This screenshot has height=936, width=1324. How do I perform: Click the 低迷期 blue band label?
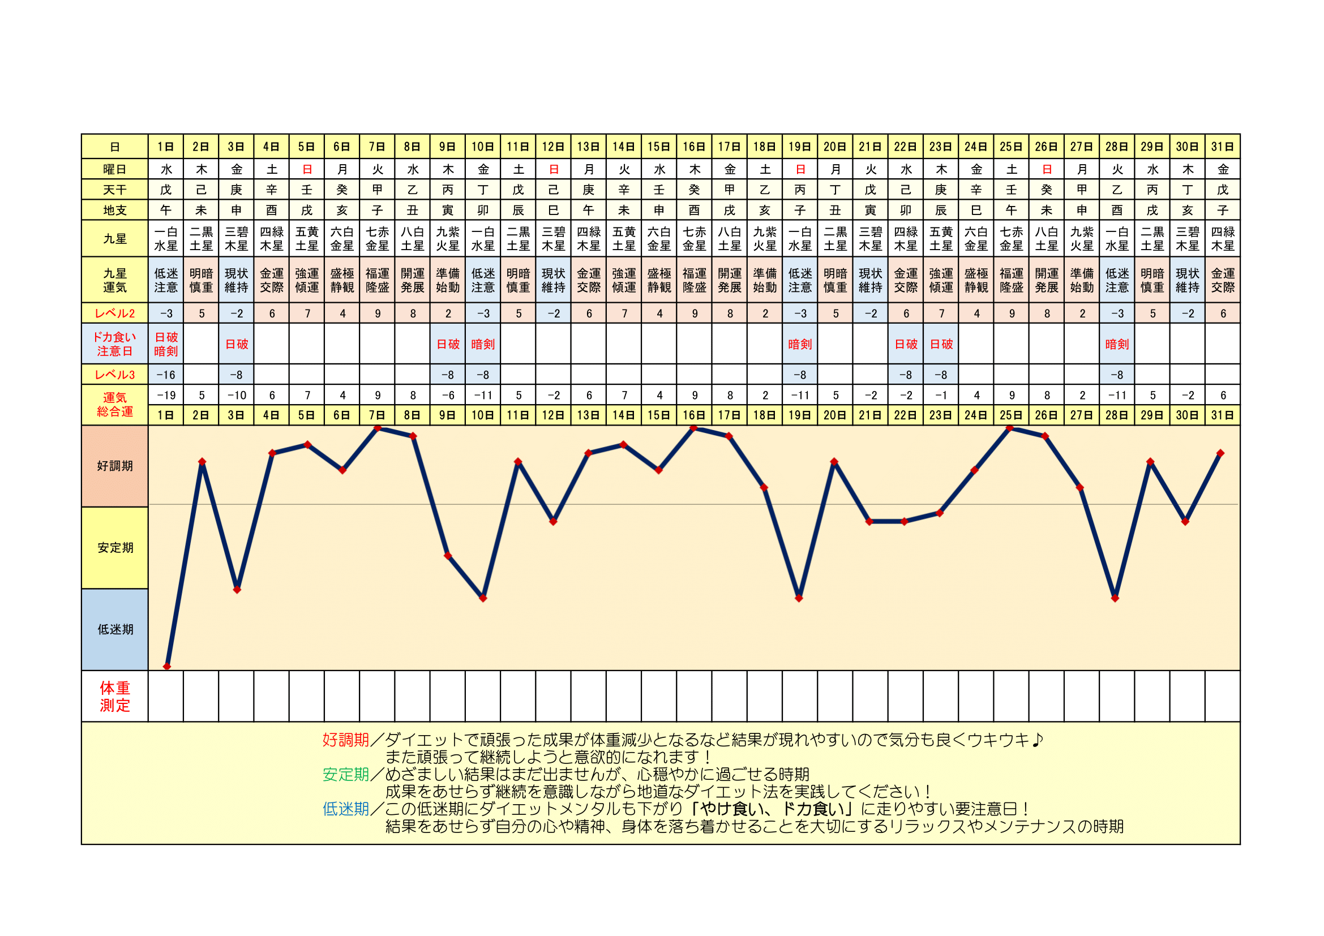[x=115, y=629]
